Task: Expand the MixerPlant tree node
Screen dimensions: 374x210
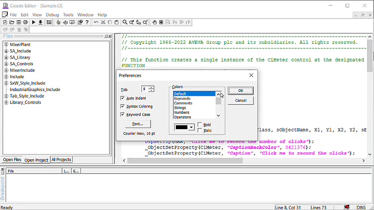Action: click(6, 45)
